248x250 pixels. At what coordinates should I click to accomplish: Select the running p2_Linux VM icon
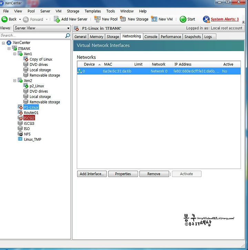pyautogui.click(x=26, y=86)
